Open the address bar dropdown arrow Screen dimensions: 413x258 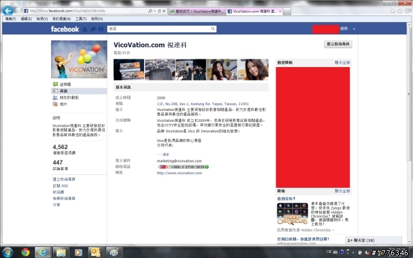tap(155, 11)
